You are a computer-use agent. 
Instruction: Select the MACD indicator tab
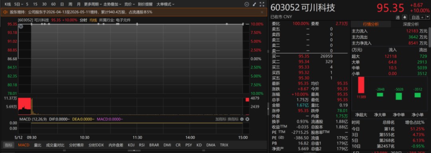[24, 145]
